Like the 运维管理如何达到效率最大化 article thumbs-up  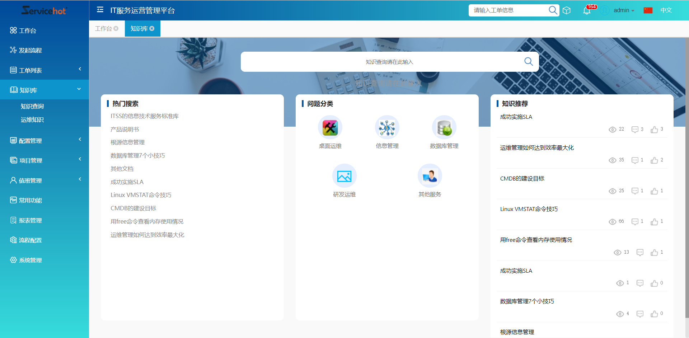(654, 160)
